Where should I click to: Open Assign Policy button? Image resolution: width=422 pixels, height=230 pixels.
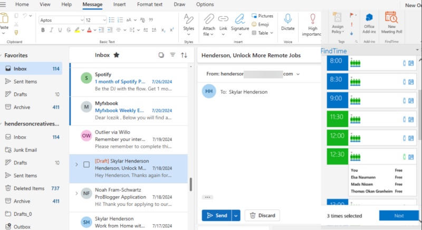[x=338, y=24]
